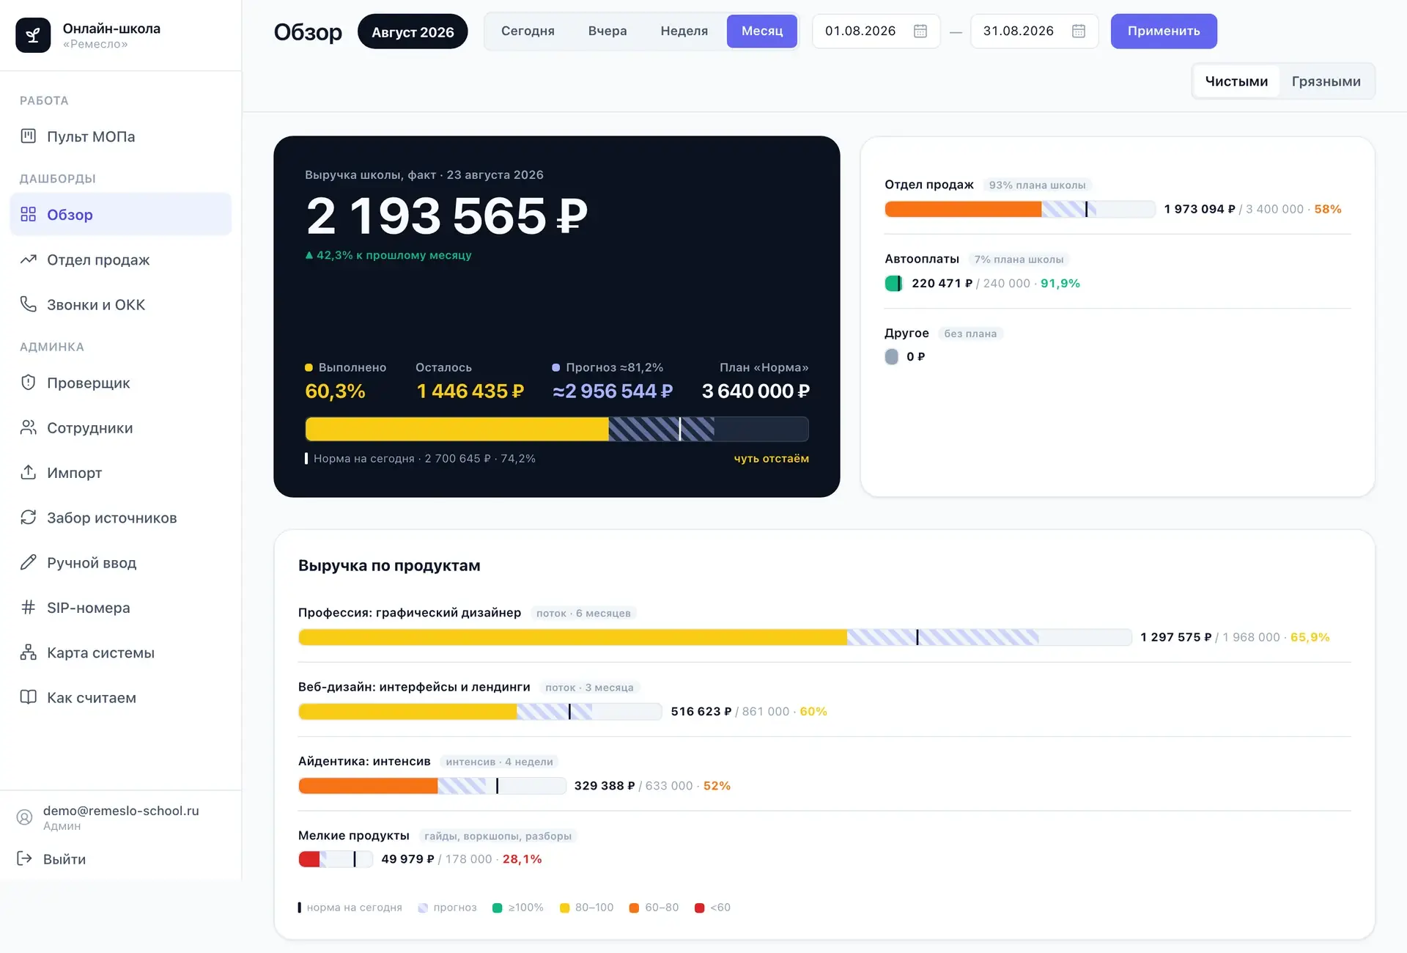This screenshot has height=953, width=1407.
Task: Click the green ≥100% legend swatch
Action: pyautogui.click(x=497, y=908)
